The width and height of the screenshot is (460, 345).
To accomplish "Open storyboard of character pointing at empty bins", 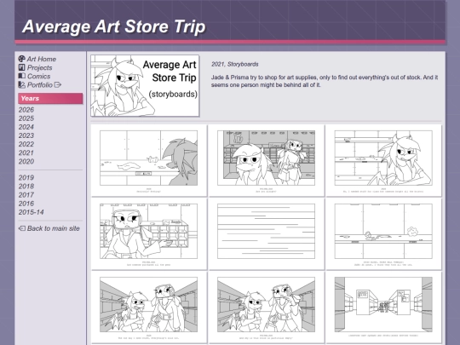I will (x=149, y=233).
